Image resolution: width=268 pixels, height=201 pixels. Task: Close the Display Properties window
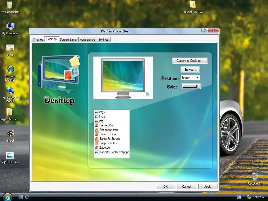(214, 30)
